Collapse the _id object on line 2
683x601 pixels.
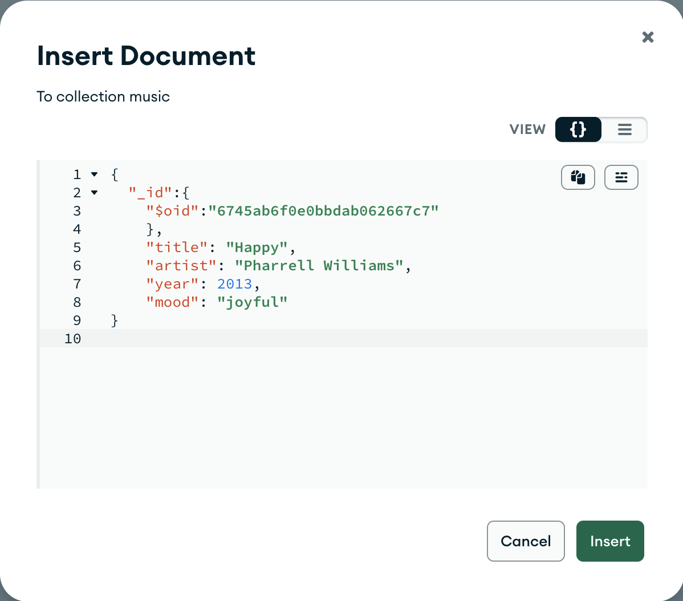click(x=95, y=193)
